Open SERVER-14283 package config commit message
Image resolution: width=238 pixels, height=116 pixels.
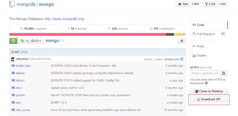tap(92, 73)
